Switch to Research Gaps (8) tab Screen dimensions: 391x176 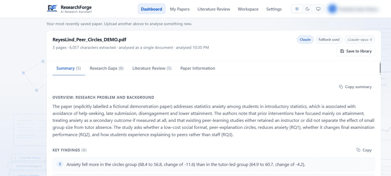(x=107, y=68)
